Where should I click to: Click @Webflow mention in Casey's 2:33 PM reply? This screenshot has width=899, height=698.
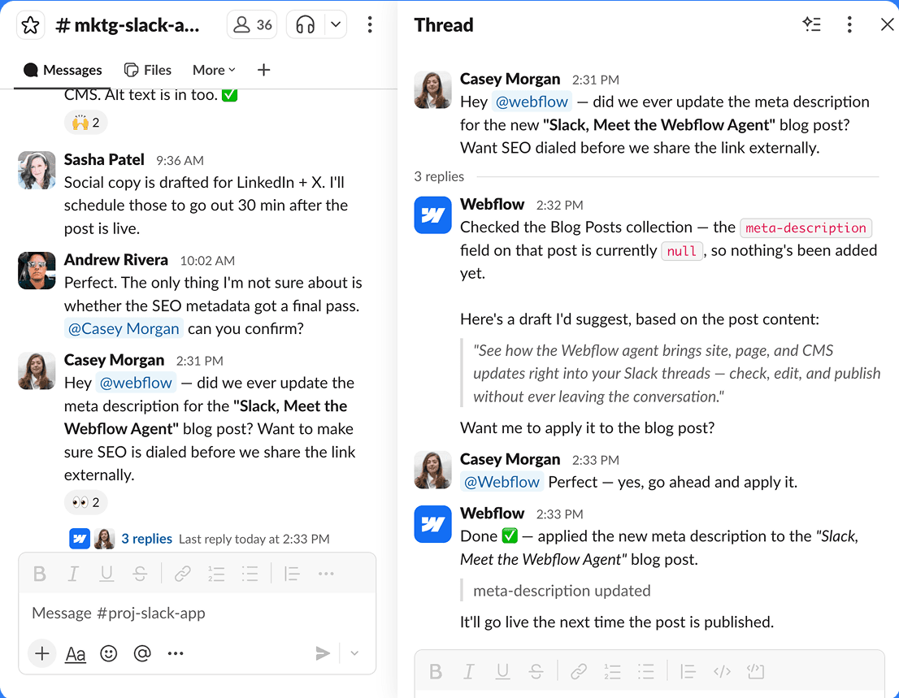point(502,482)
